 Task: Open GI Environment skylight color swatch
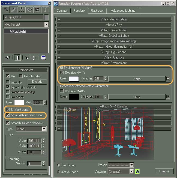[x=74, y=79]
